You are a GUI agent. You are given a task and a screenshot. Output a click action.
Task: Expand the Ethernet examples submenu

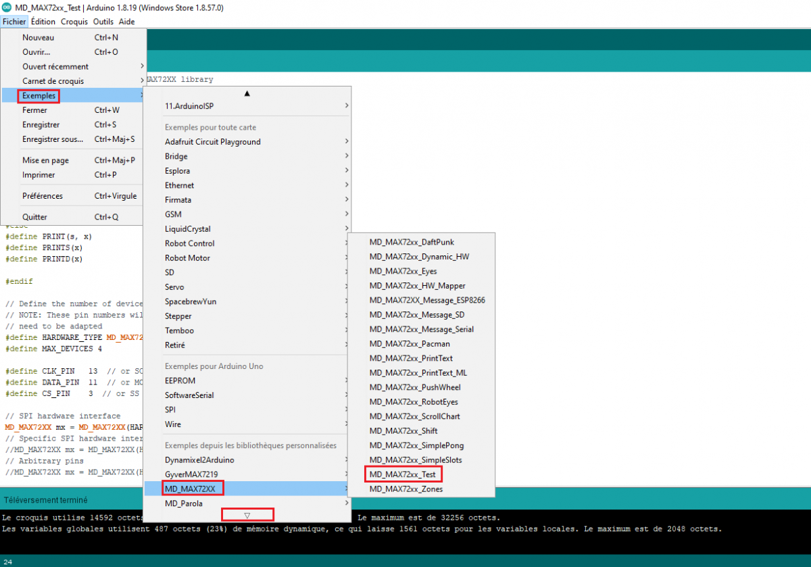[x=247, y=185]
